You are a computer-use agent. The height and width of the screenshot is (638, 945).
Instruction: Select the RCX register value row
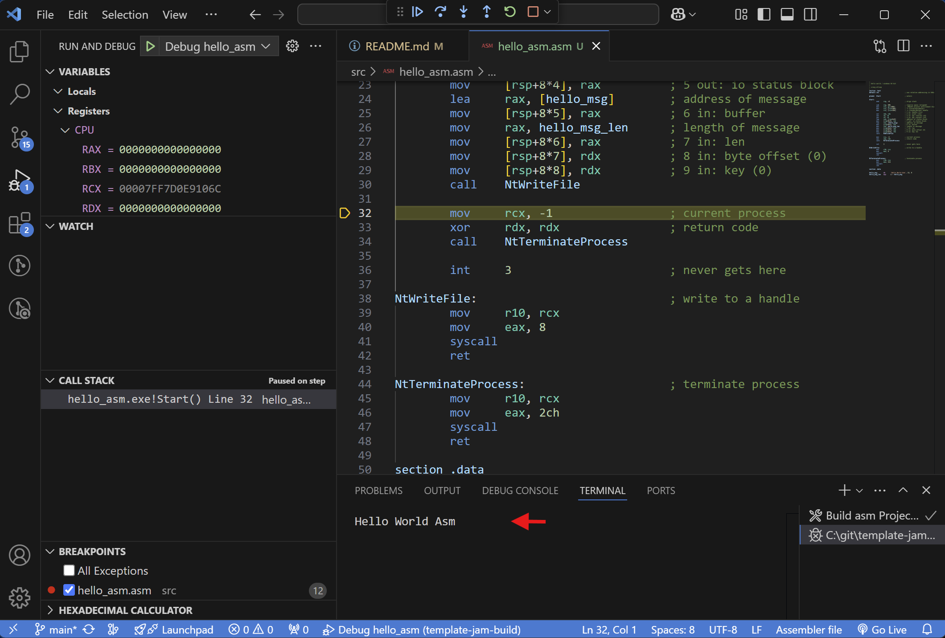189,189
